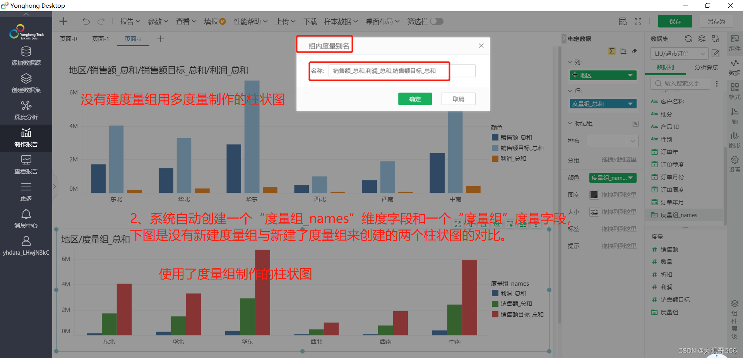
Task: Cancel the alias dialog with 取消
Action: click(x=459, y=99)
